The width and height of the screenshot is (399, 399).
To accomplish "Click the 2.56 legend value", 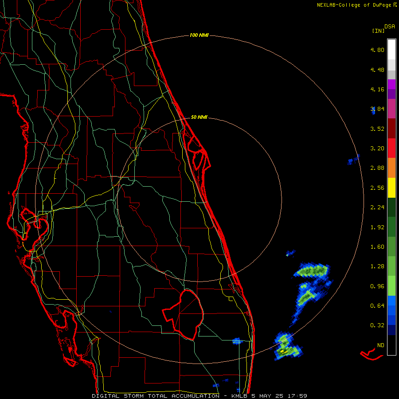I will coord(377,188).
